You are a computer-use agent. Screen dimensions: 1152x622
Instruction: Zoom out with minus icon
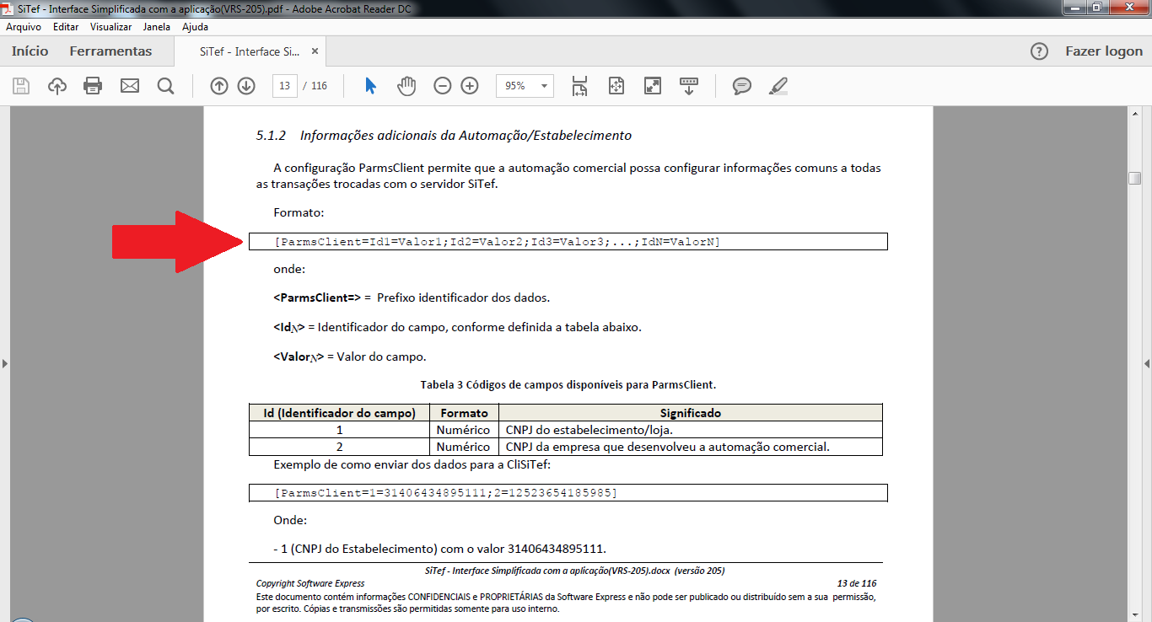coord(443,86)
